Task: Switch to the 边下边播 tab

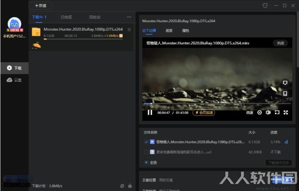Action: pos(149,31)
